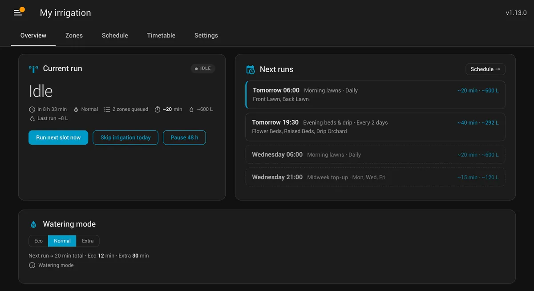Image resolution: width=534 pixels, height=291 pixels.
Task: Select the Wednesday 21:00 Midweek top-up run
Action: coord(375,177)
